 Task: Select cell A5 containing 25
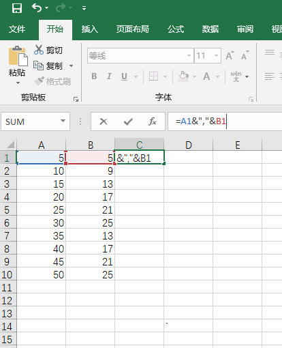pyautogui.click(x=41, y=209)
